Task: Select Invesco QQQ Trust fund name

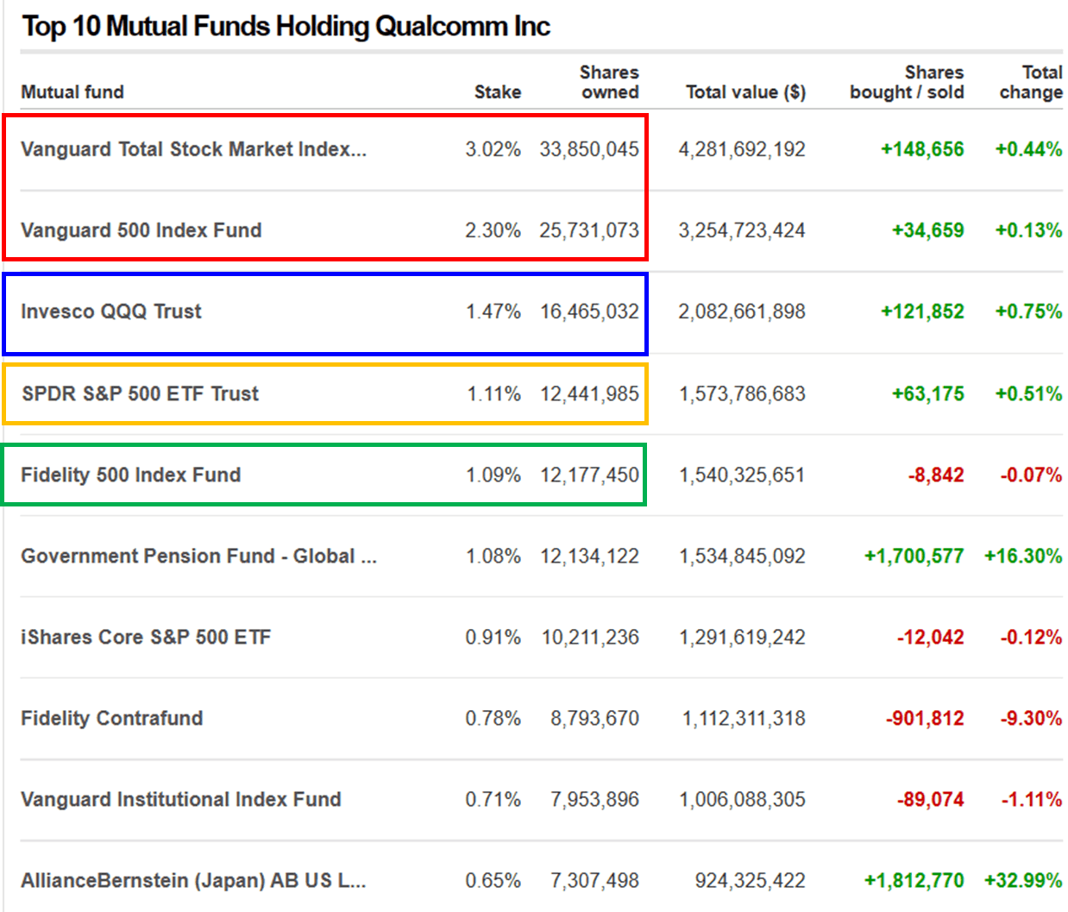Action: (x=111, y=311)
